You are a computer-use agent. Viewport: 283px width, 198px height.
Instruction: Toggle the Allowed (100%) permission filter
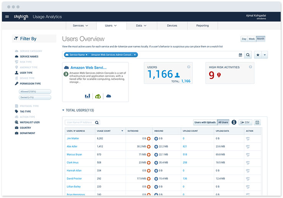point(35,92)
